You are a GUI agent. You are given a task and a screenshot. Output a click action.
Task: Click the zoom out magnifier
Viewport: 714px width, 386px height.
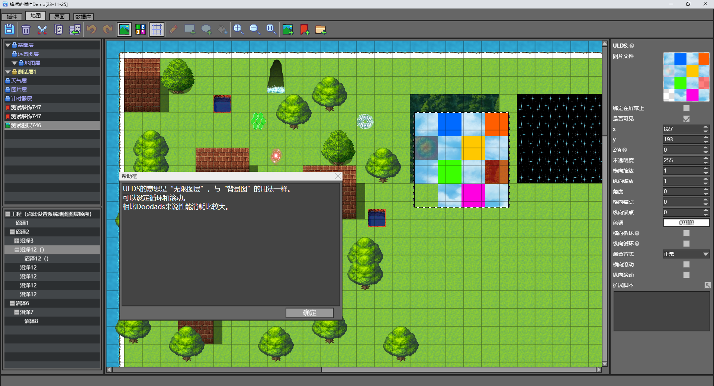point(255,29)
